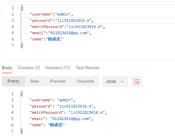Viewport: 175px width, 138px height.
Task: Toggle word wrap icon in response toolbar
Action: (x=137, y=82)
